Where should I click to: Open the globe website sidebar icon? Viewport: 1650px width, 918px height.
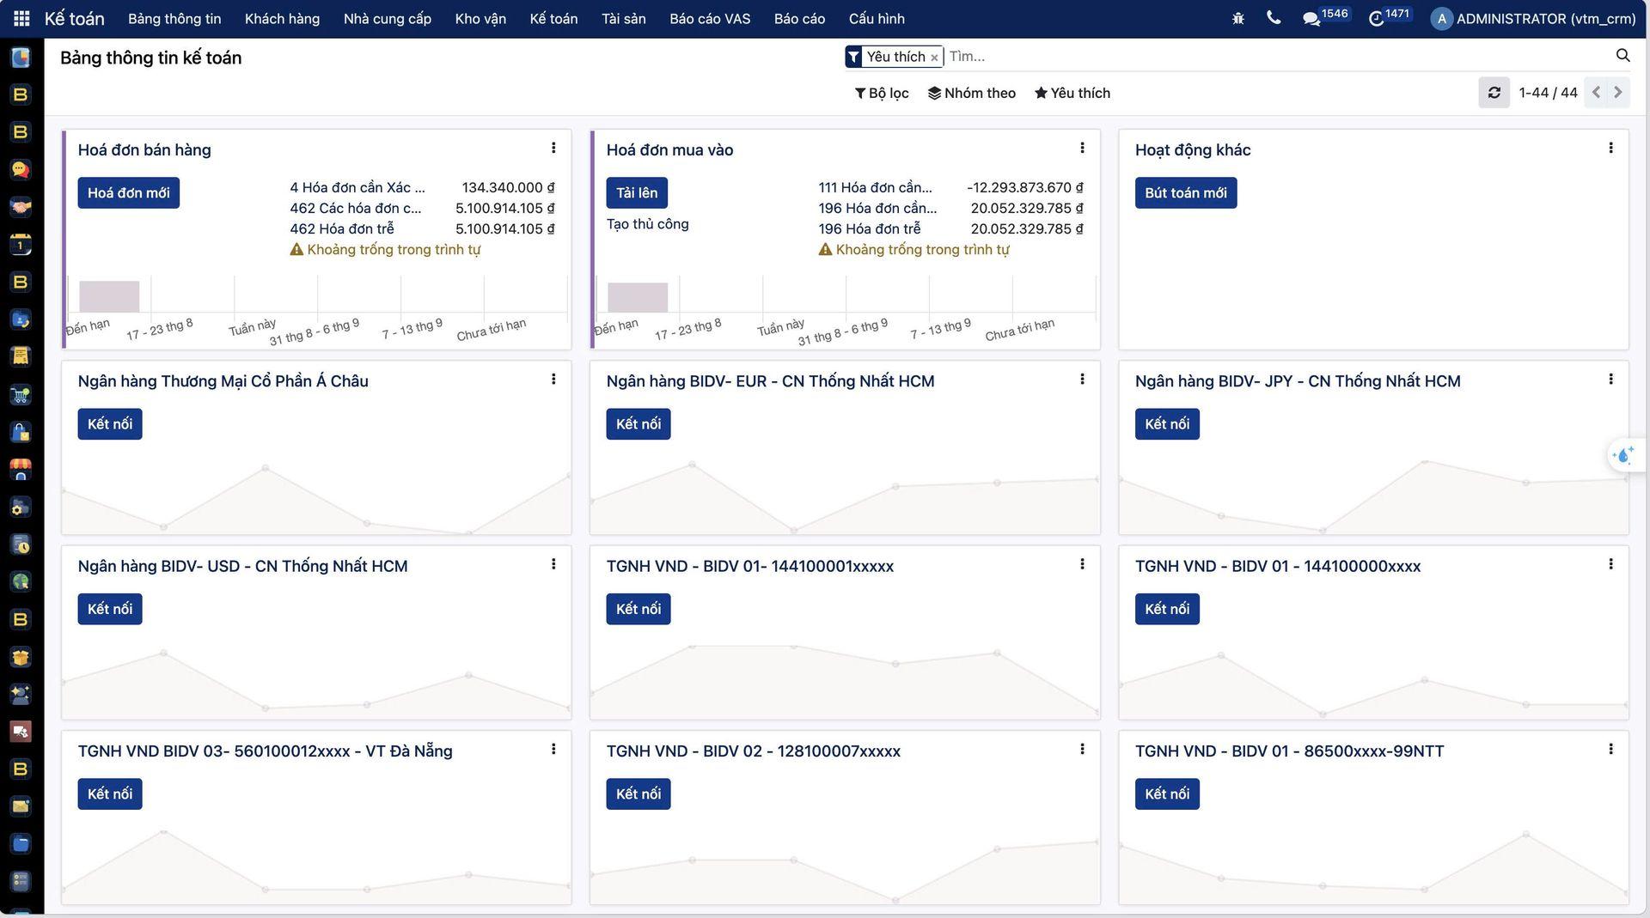(21, 581)
